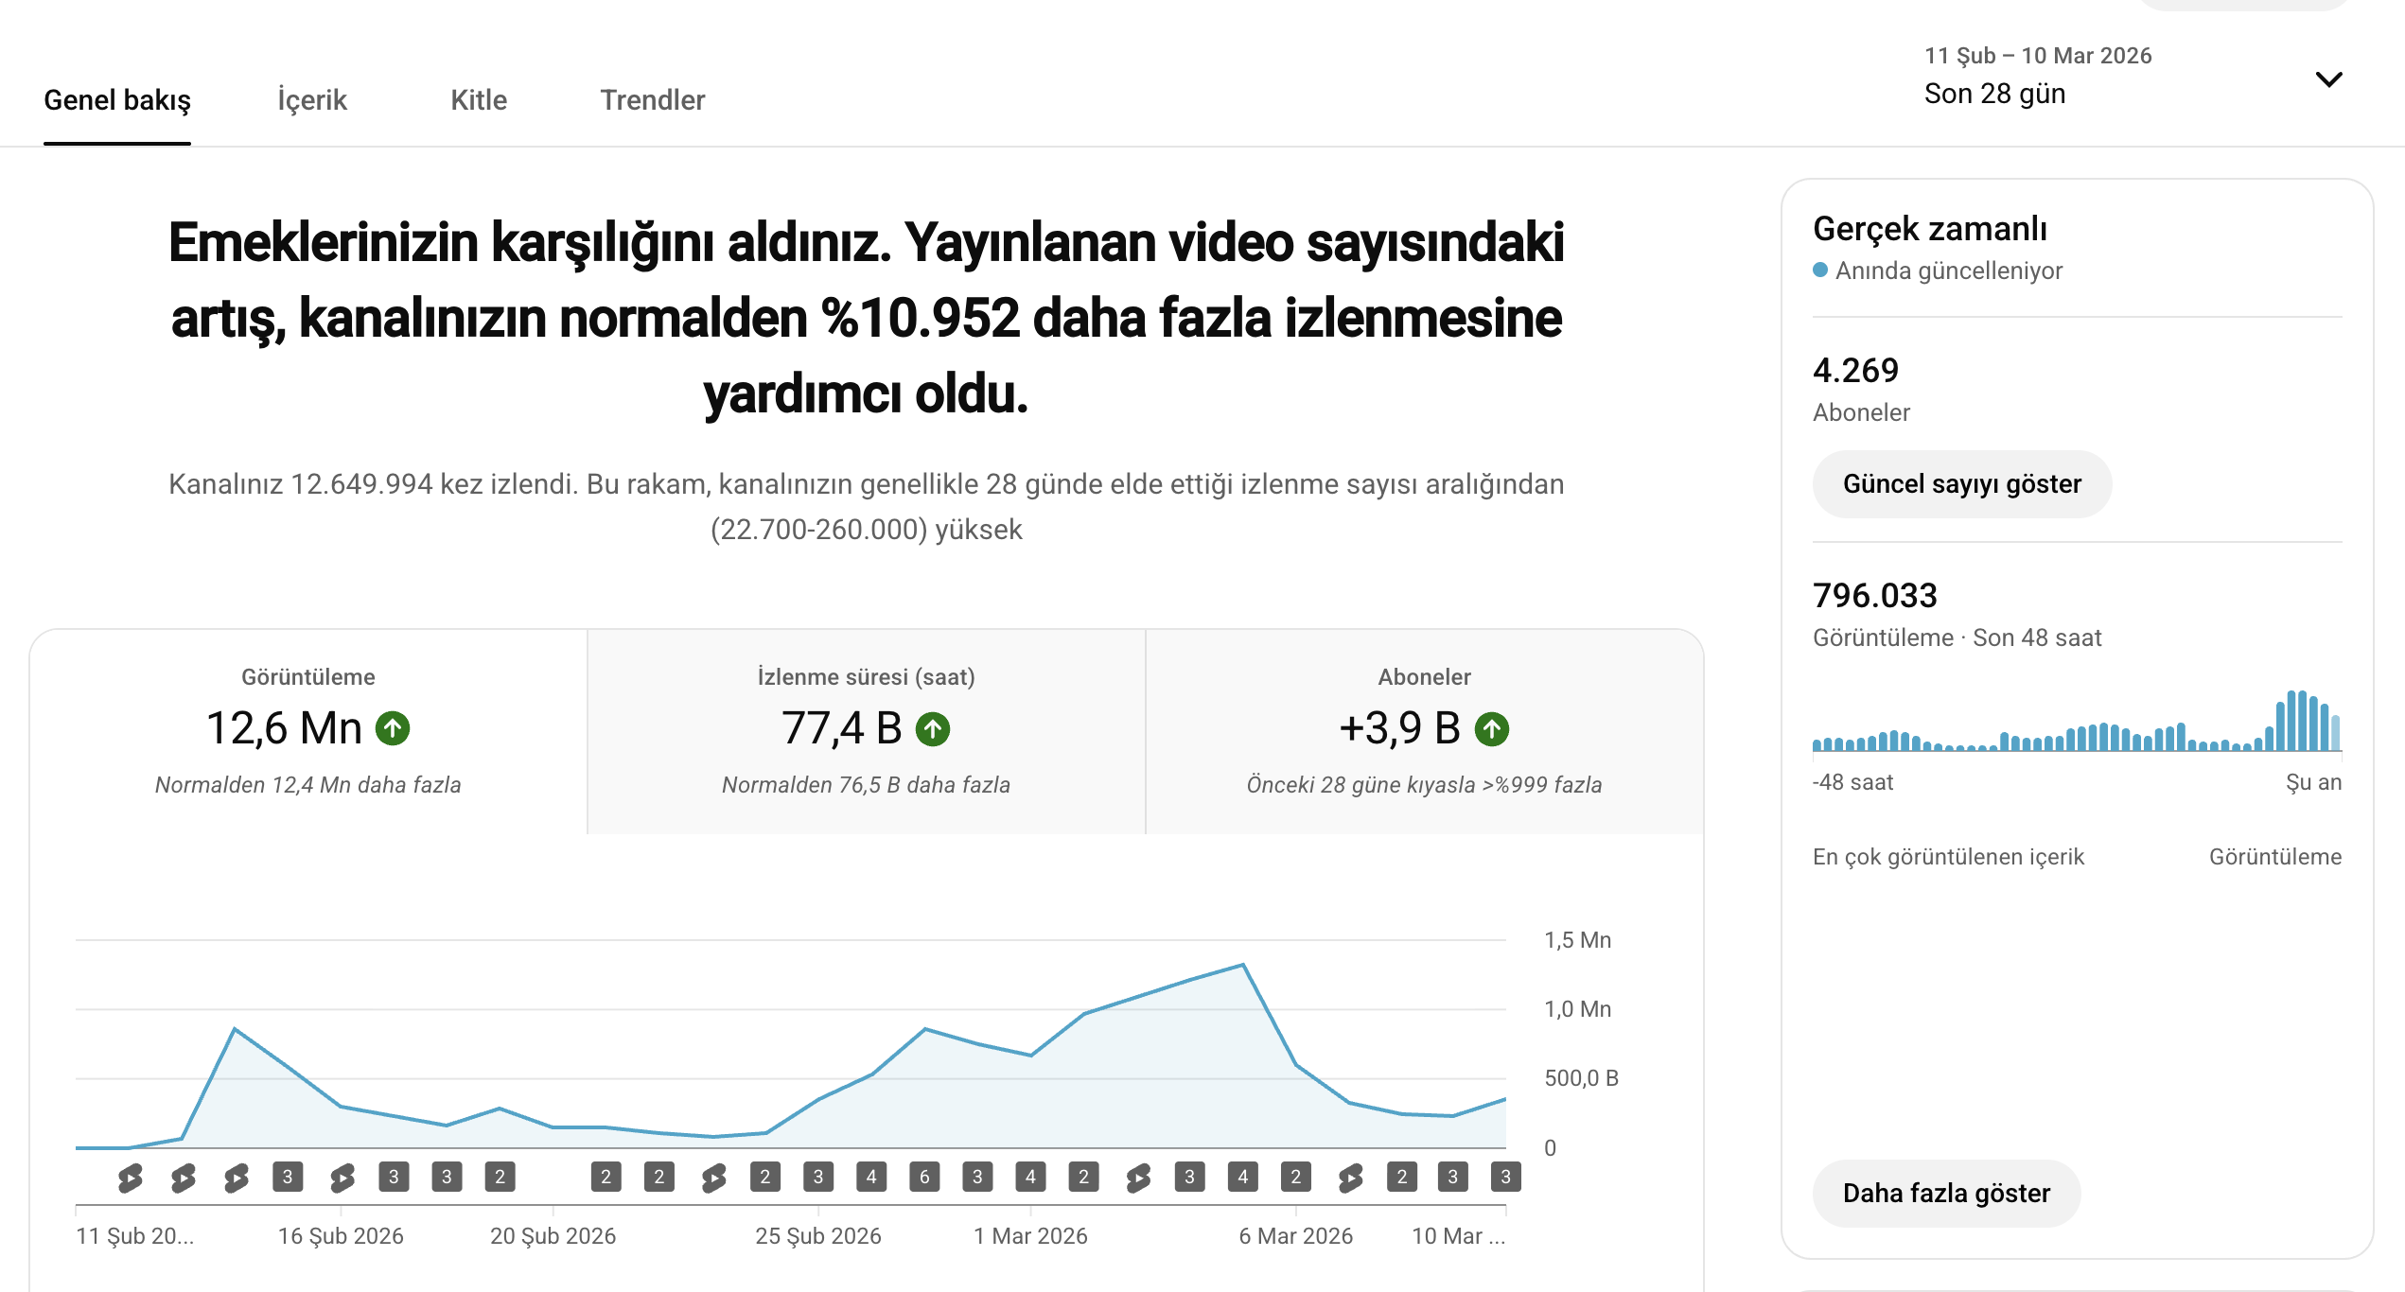
Task: Select the Görüntüleme metric card
Action: tap(308, 731)
